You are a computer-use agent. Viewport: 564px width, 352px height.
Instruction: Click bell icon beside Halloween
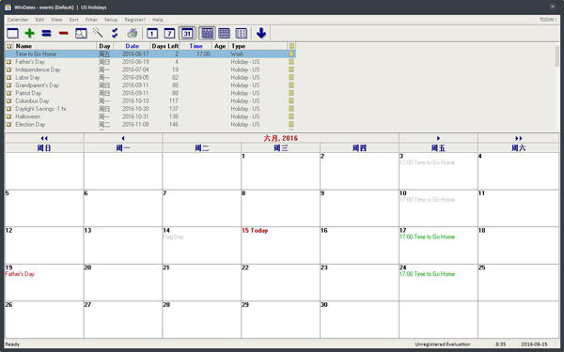(x=9, y=116)
